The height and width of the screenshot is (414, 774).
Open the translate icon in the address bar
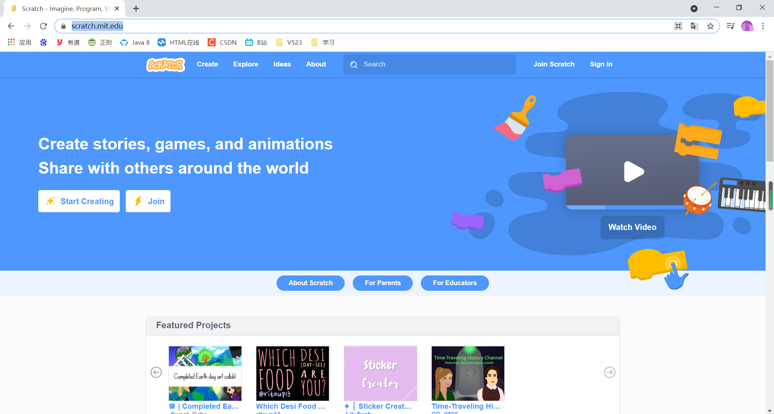694,26
